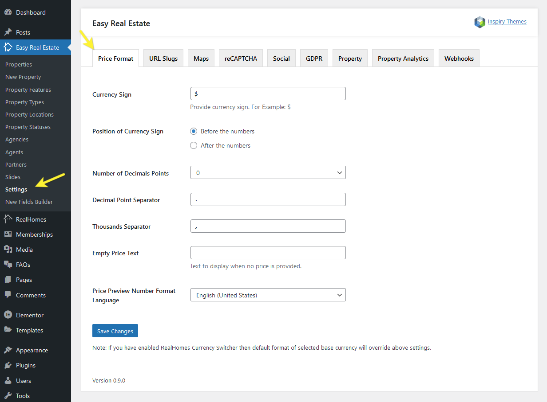Open the Inspiry Themes link
This screenshot has width=547, height=402.
507,21
